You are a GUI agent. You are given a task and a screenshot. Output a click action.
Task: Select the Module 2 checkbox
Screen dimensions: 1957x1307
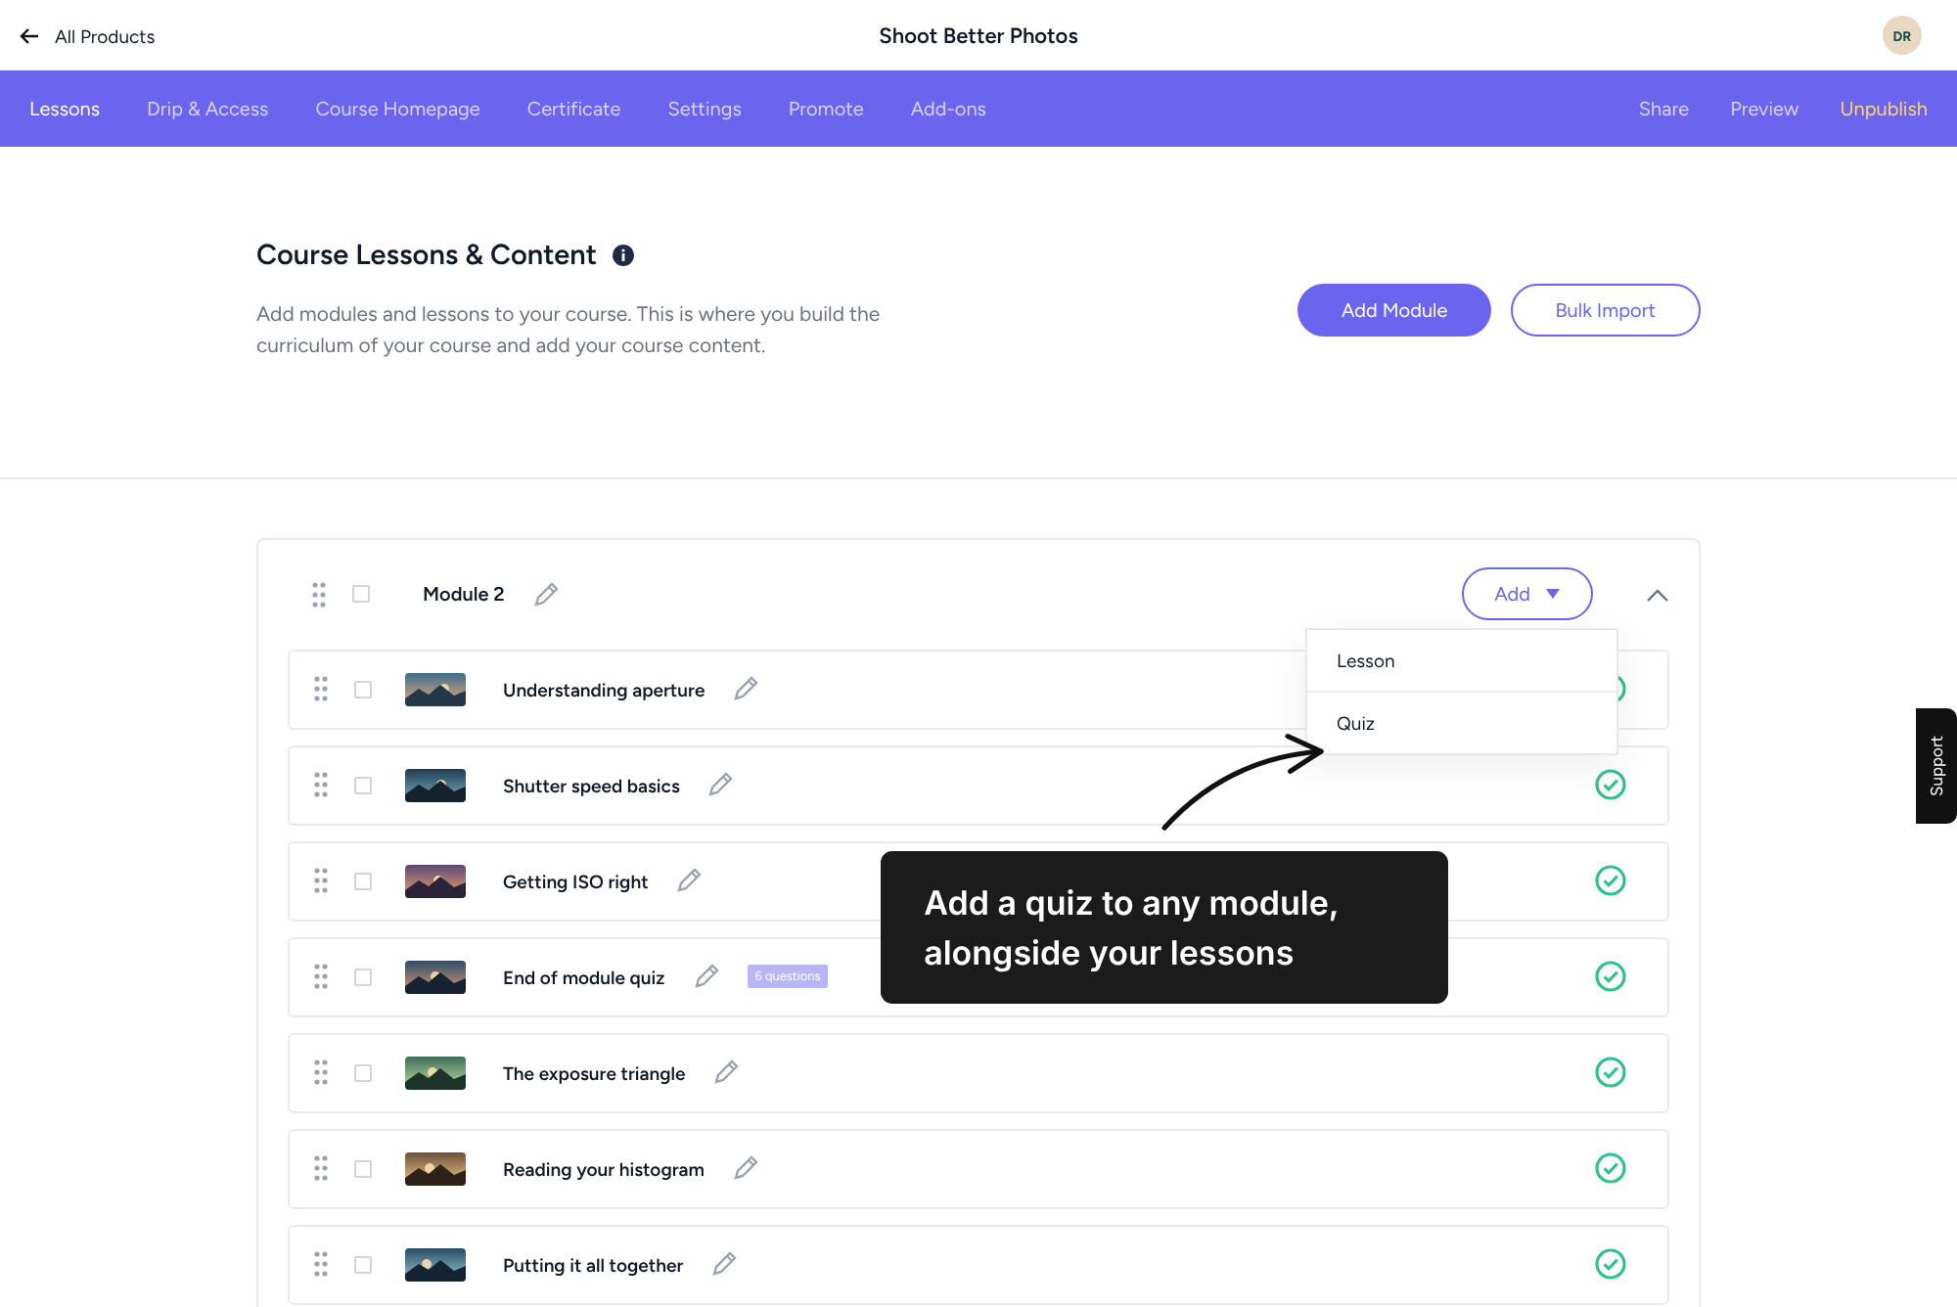coord(361,594)
